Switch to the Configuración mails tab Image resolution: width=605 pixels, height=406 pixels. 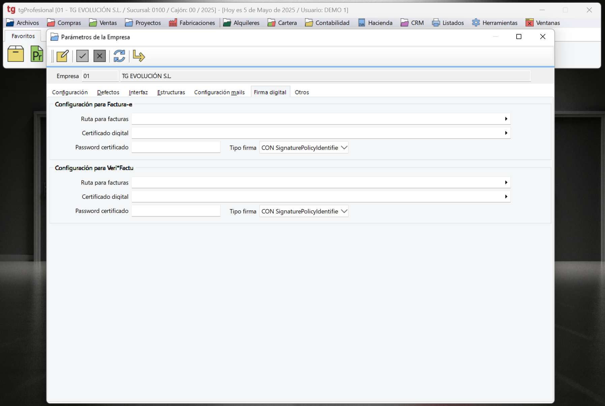click(220, 92)
